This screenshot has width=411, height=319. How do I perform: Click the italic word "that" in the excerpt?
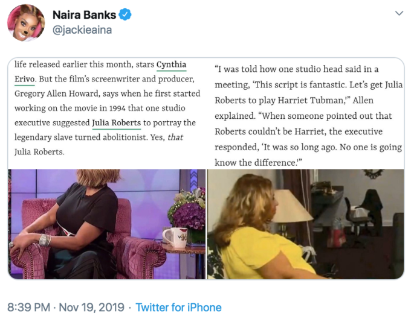(x=175, y=137)
